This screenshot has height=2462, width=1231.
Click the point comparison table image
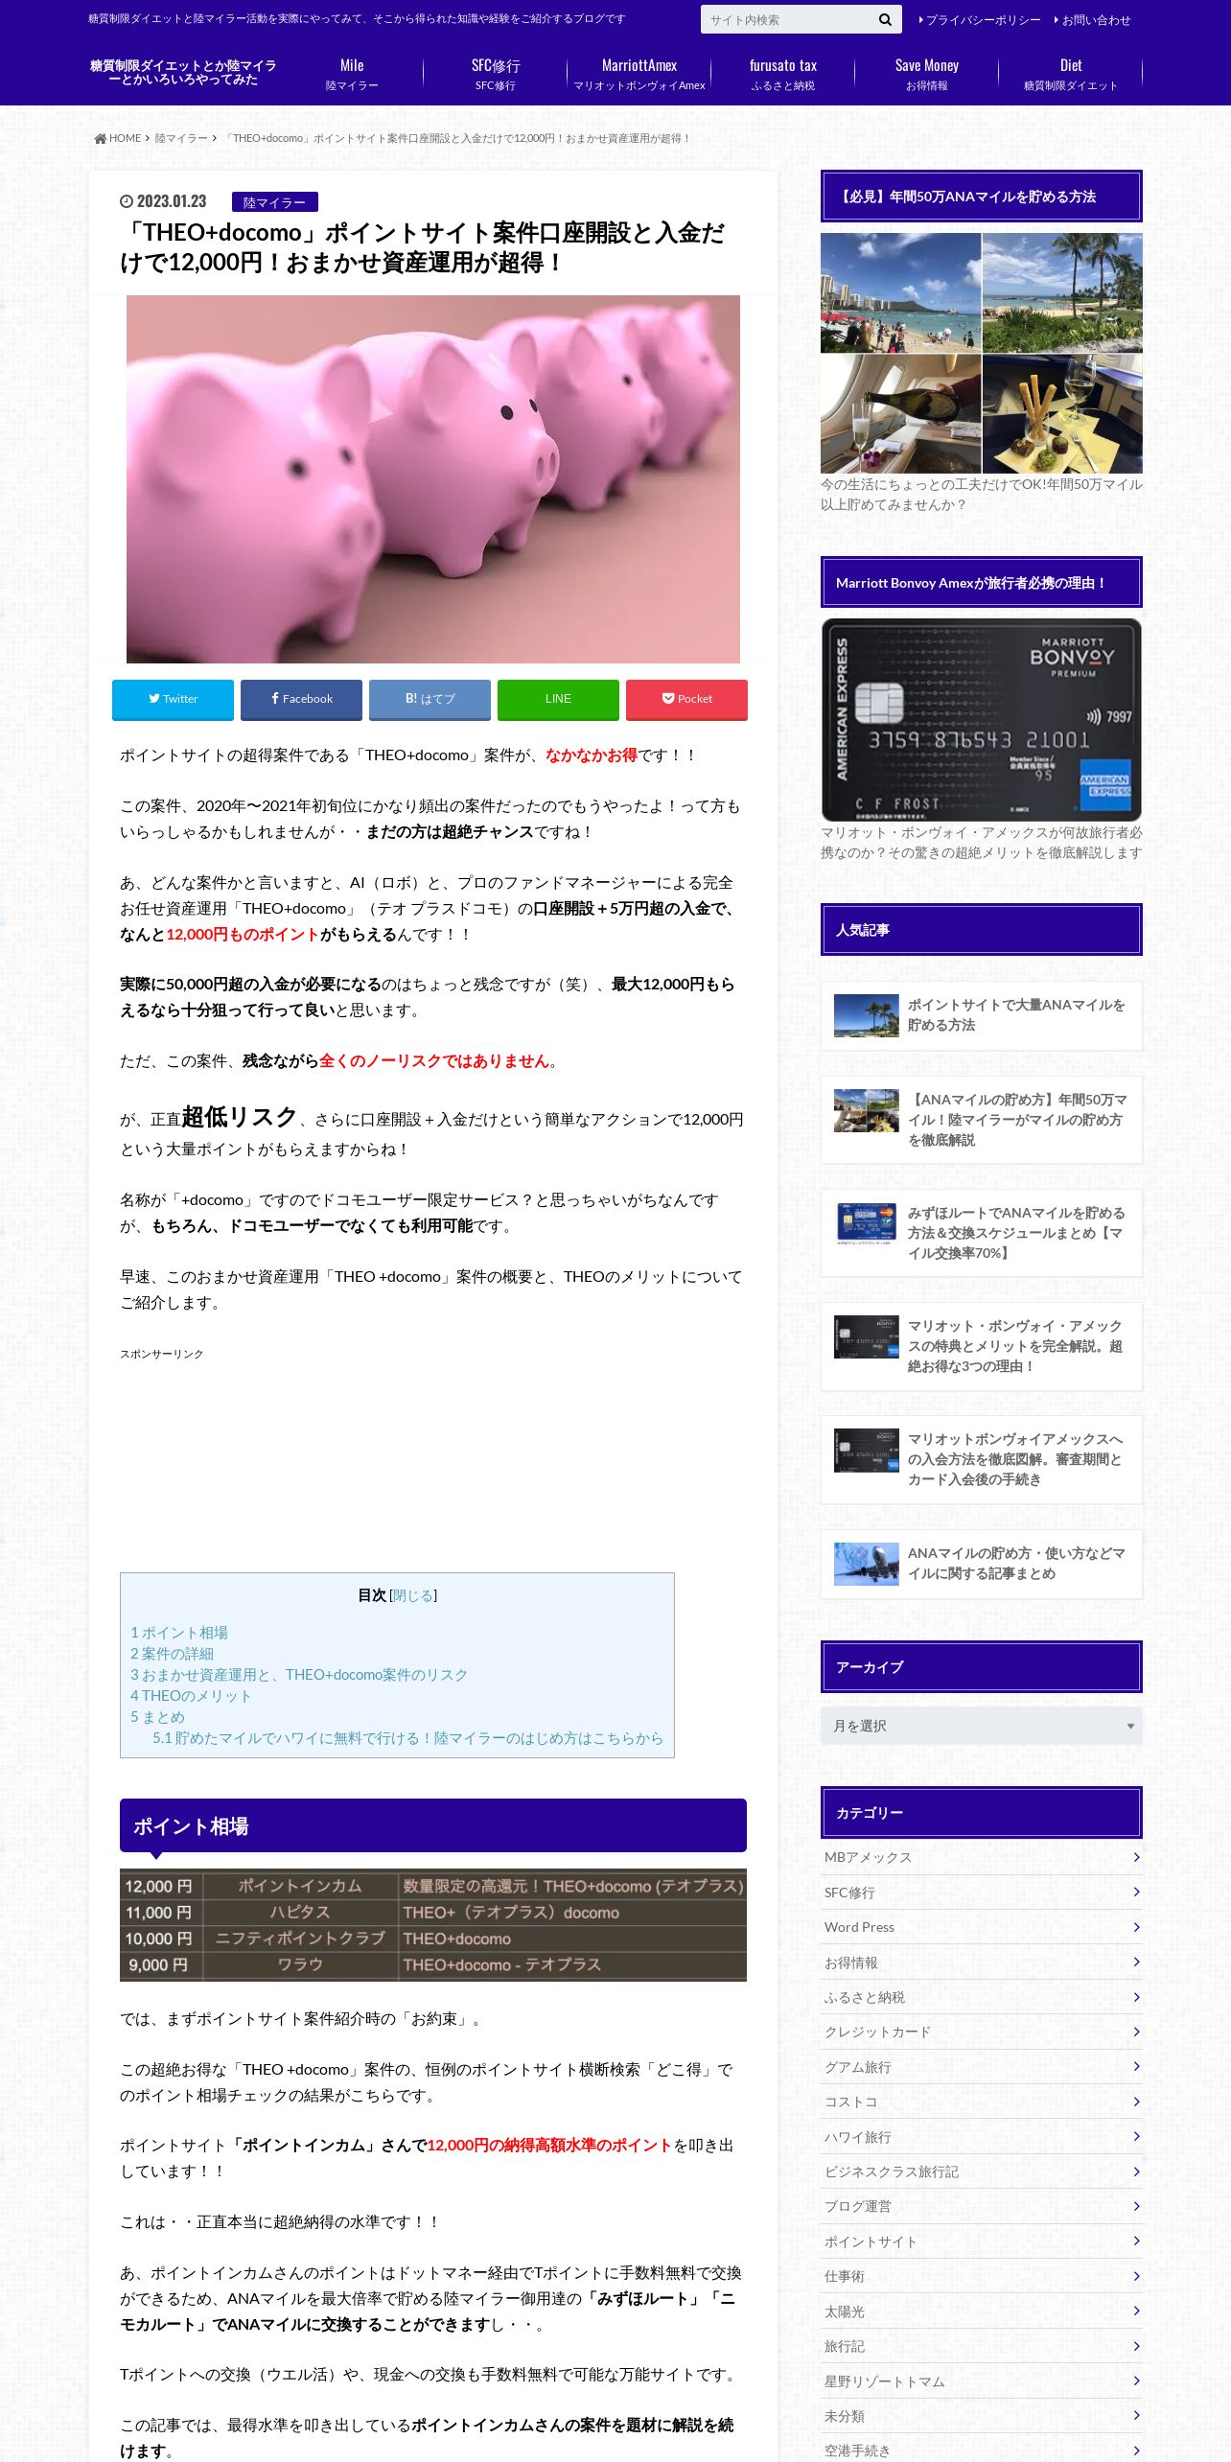(x=433, y=1925)
